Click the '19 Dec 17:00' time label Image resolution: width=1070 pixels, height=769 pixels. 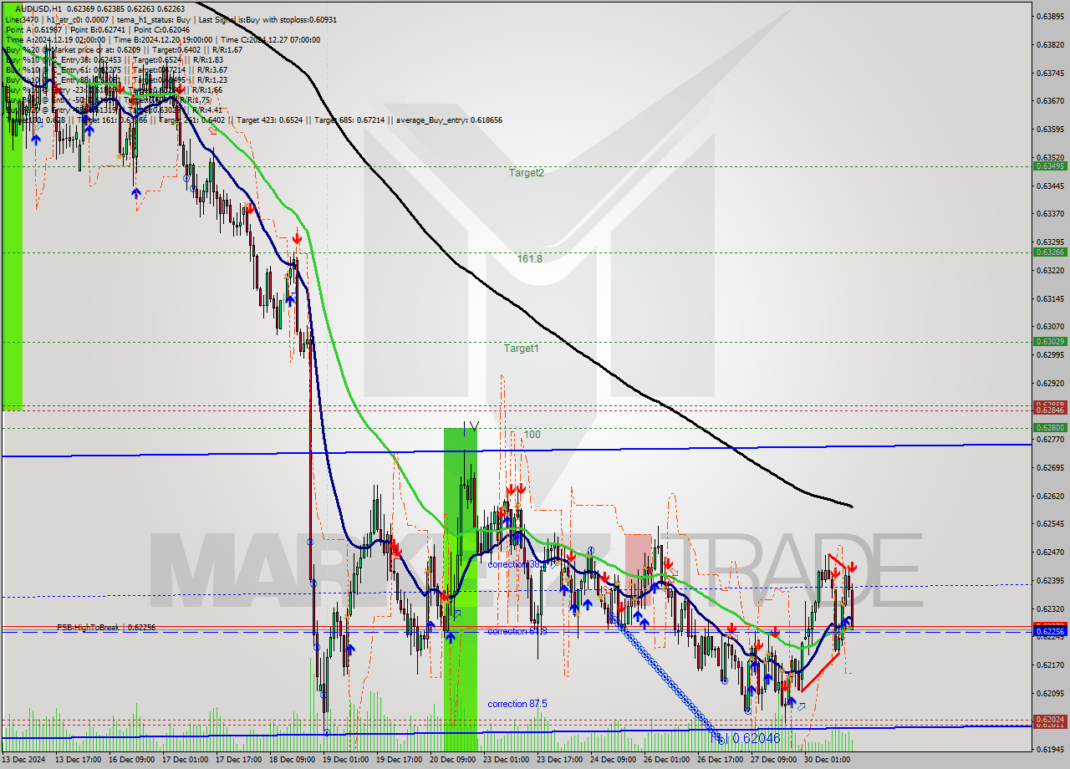pyautogui.click(x=400, y=760)
